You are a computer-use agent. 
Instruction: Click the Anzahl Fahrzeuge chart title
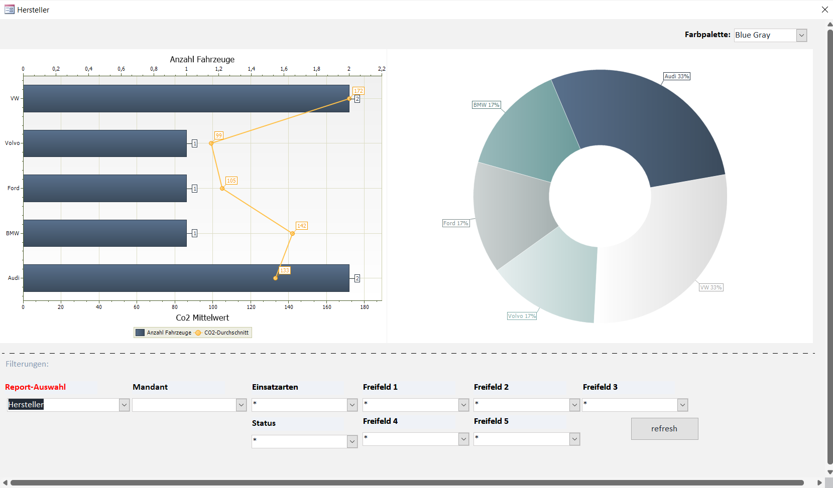click(x=202, y=59)
